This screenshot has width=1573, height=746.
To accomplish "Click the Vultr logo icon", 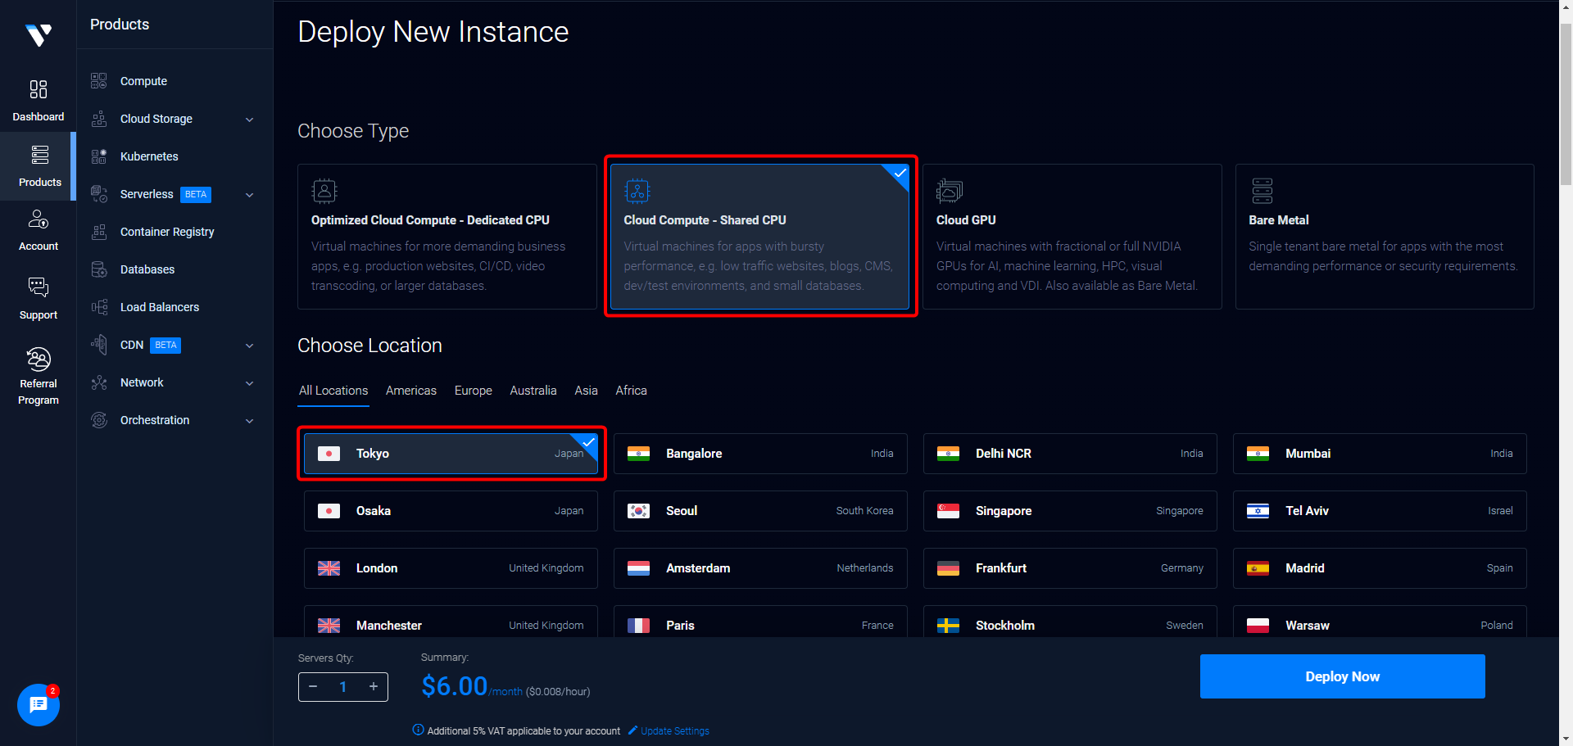I will click(39, 34).
